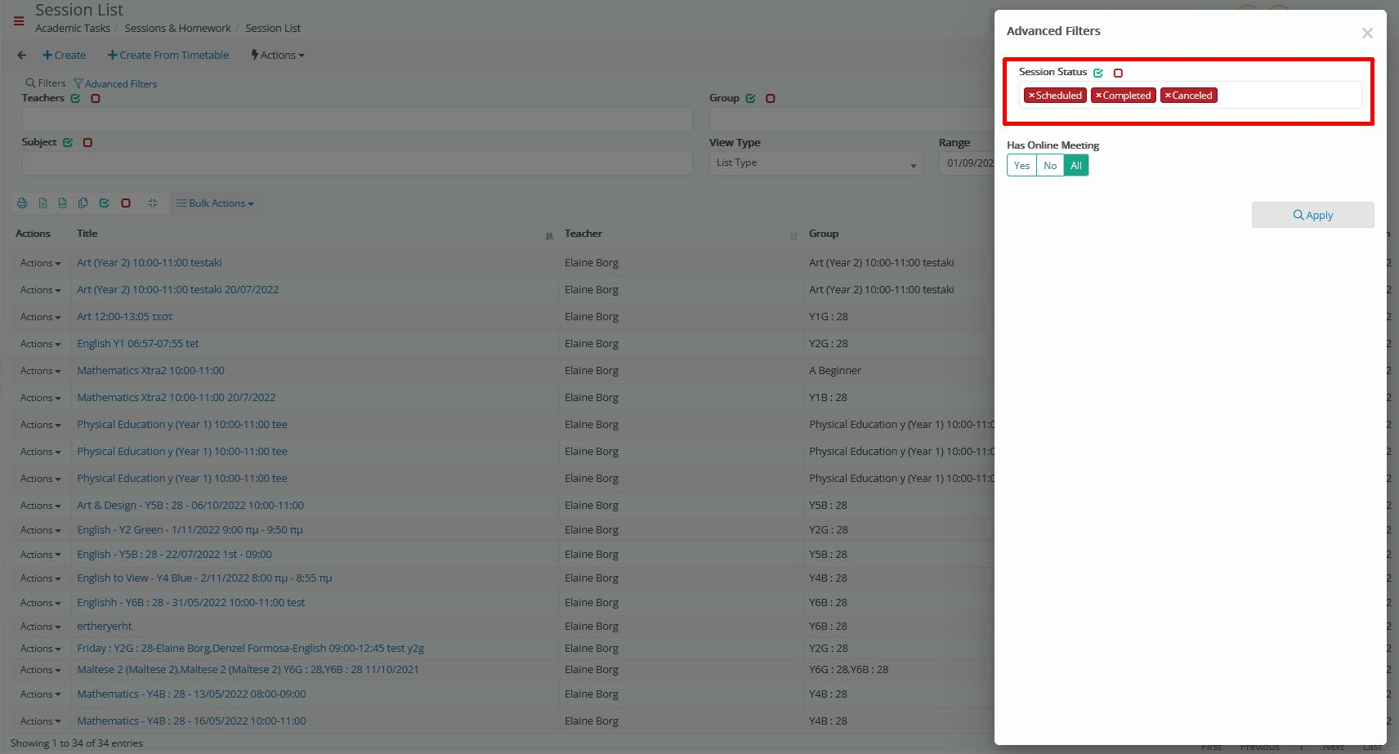Open the Friday Y2G Elaine Borg session link

coord(250,649)
